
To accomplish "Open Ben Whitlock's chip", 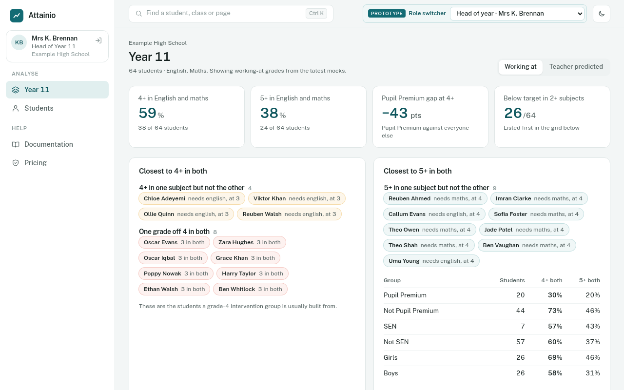I will 251,289.
